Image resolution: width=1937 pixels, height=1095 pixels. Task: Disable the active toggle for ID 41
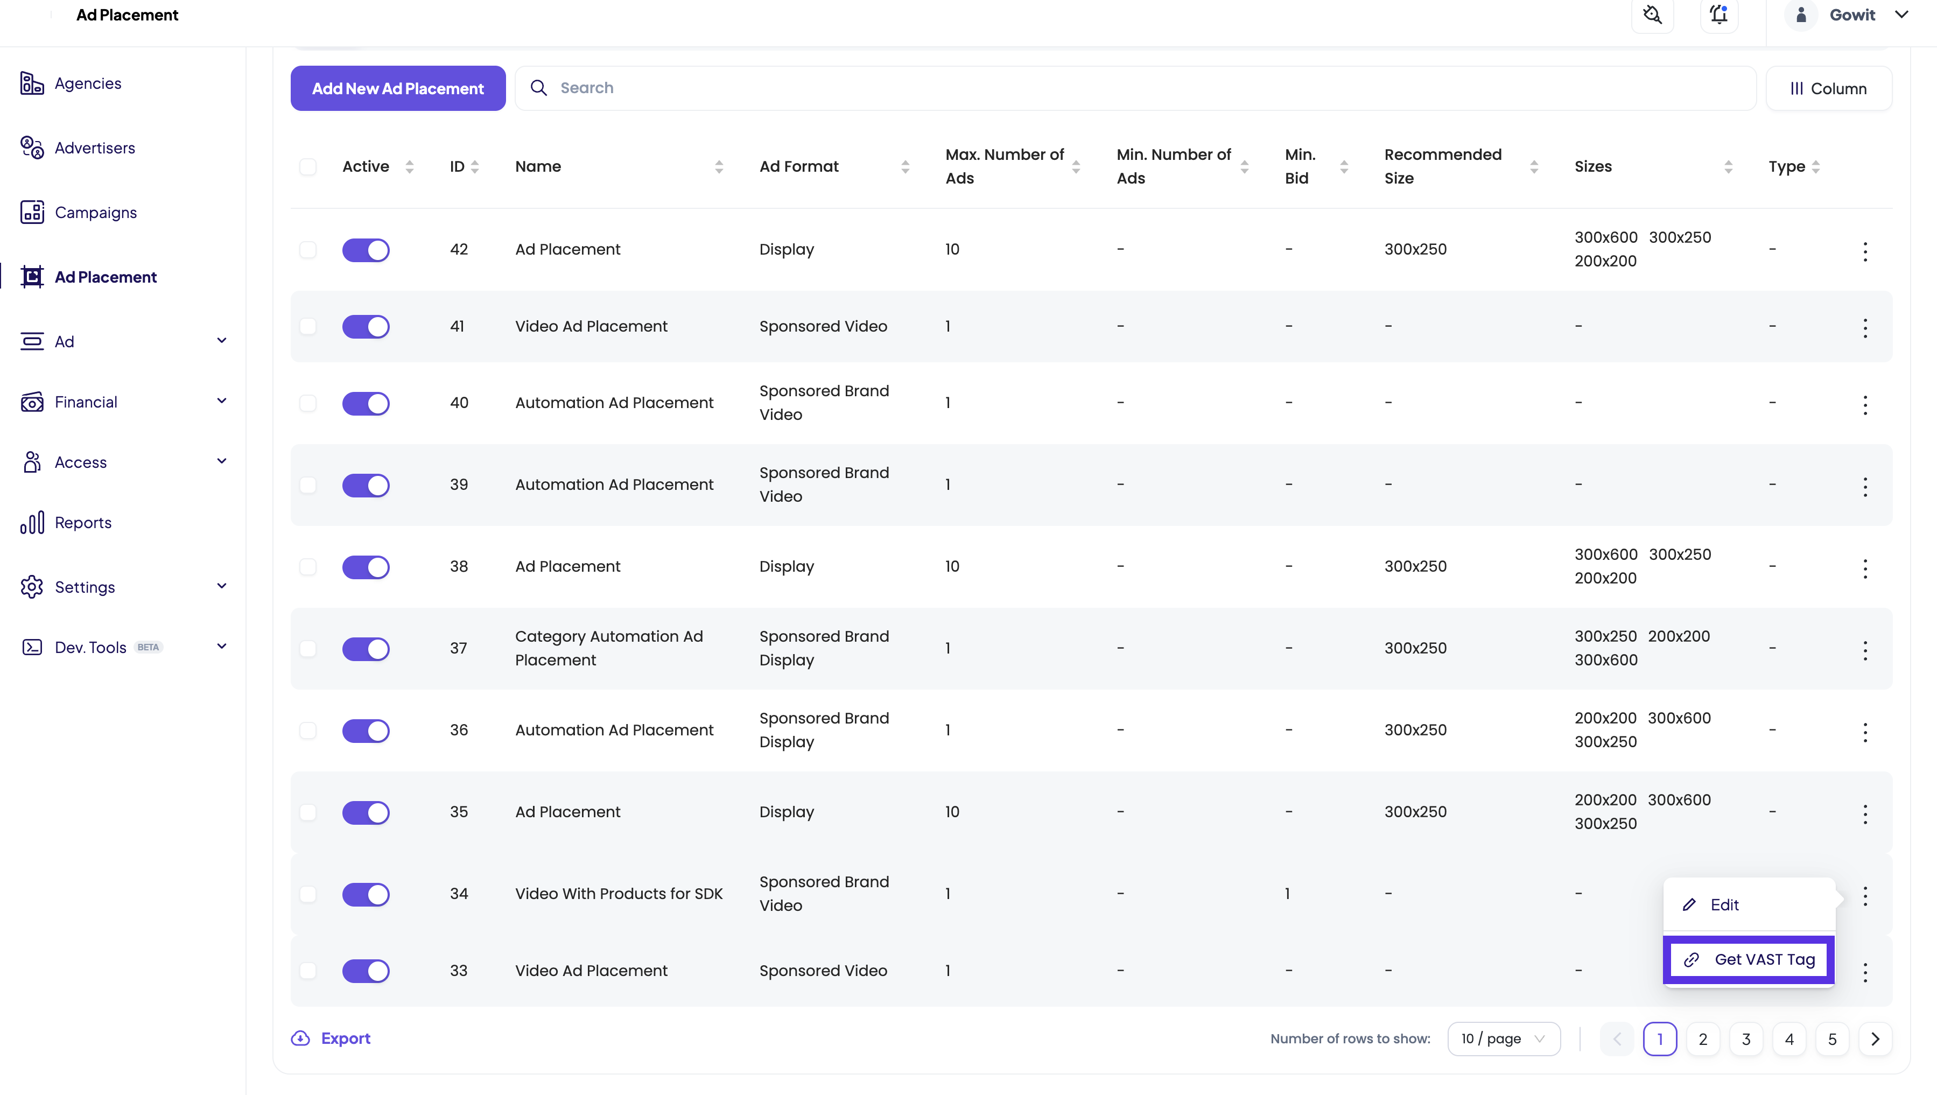tap(366, 326)
